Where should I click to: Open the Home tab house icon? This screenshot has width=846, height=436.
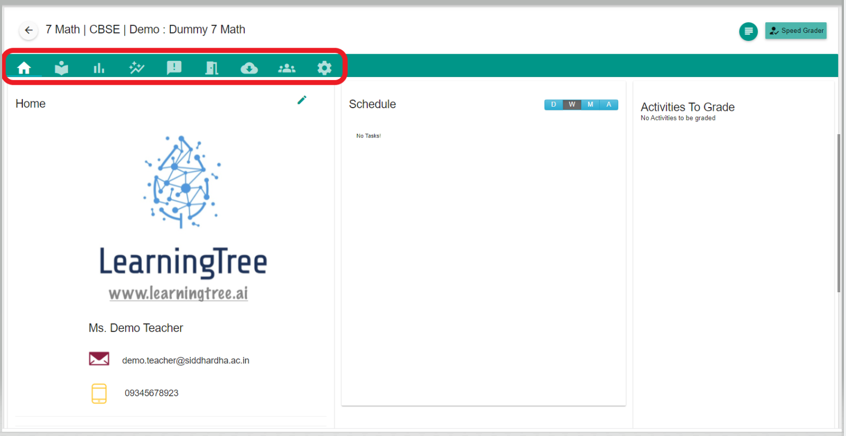(x=24, y=68)
